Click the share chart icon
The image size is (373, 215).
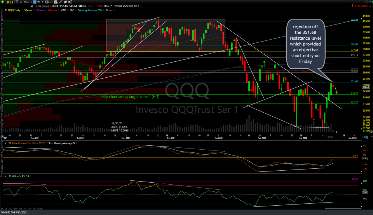pyautogui.click(x=70, y=2)
